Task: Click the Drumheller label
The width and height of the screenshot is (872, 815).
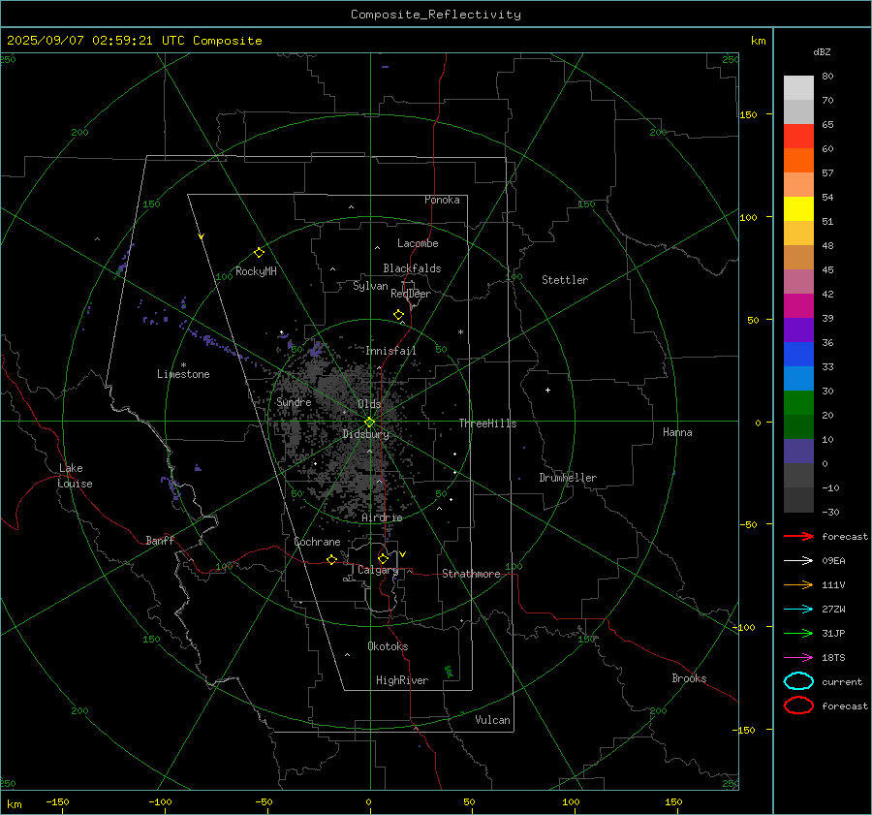Action: coord(568,478)
